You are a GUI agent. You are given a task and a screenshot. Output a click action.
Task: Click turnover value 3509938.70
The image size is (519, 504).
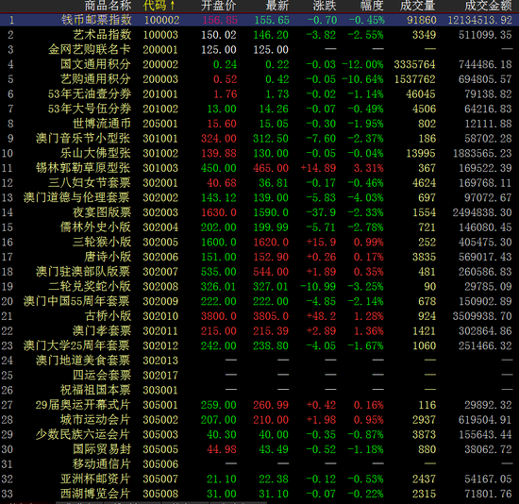(482, 316)
